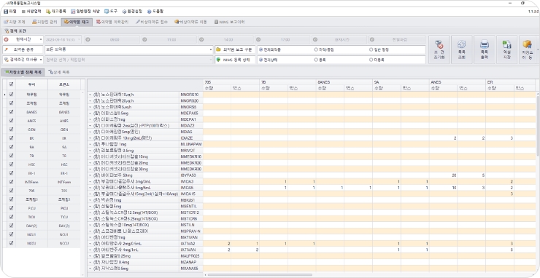Click the 09:00 time slot button
Image resolution: width=540 pixels, height=278 pixels.
[112, 39]
